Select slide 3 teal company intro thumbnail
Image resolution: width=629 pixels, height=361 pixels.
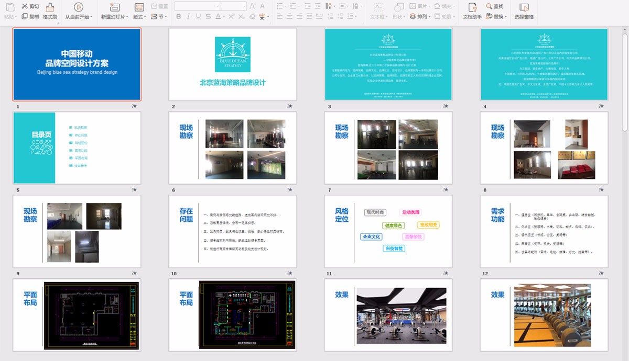coord(388,64)
